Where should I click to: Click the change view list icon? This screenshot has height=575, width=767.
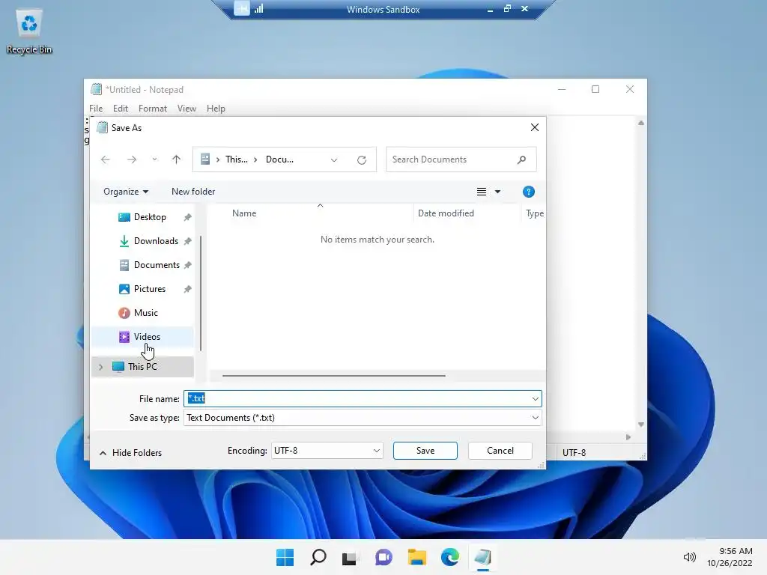(x=482, y=192)
